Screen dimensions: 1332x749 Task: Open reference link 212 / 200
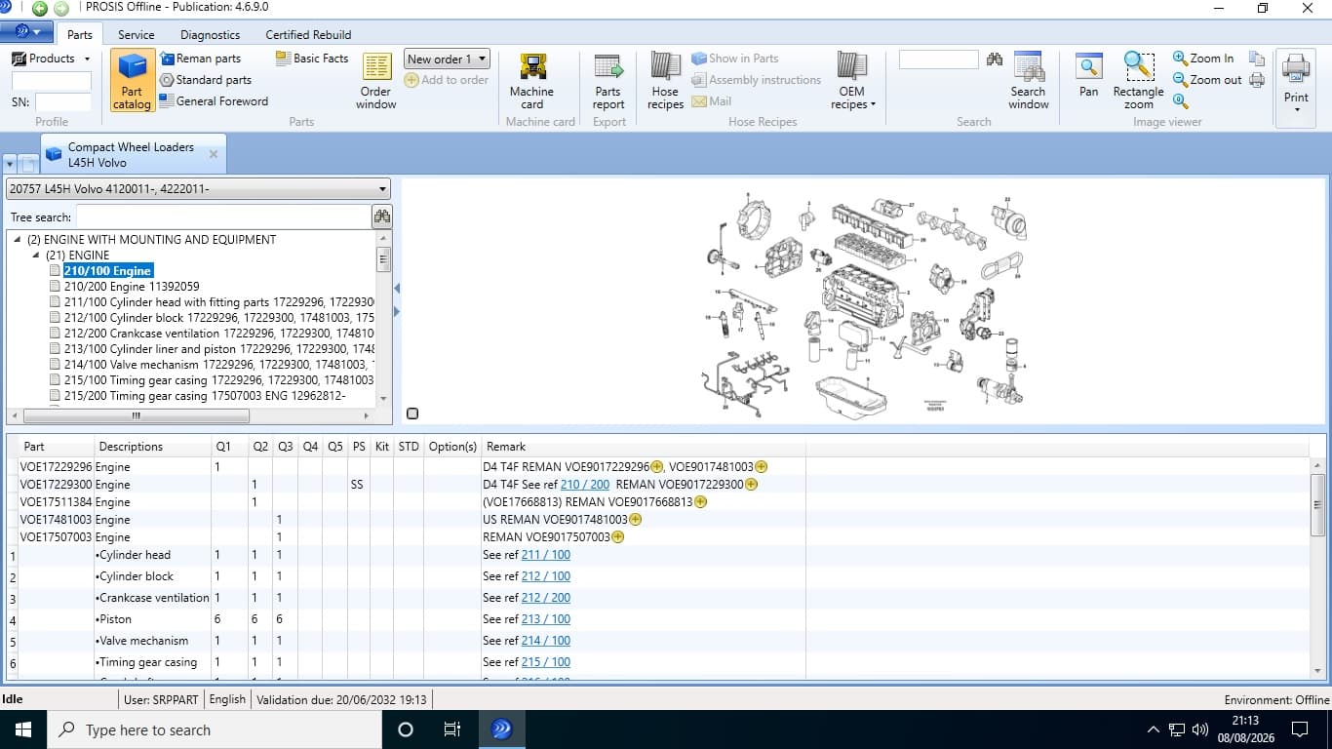(x=546, y=598)
